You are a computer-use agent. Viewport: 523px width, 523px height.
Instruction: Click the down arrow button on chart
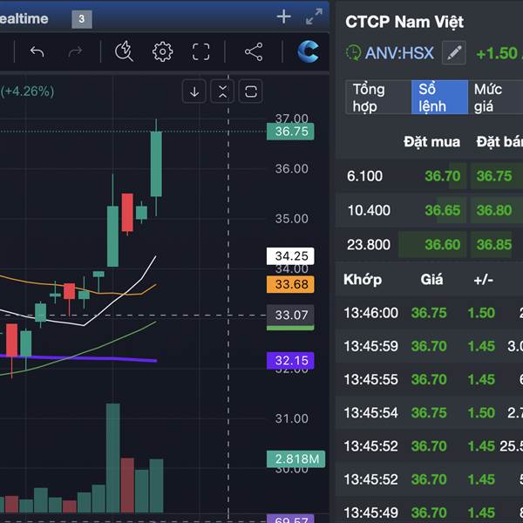pyautogui.click(x=194, y=92)
